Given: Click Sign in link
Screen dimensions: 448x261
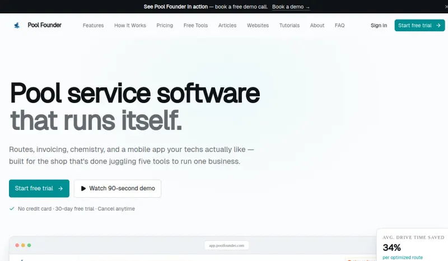Looking at the screenshot, I should tap(379, 25).
